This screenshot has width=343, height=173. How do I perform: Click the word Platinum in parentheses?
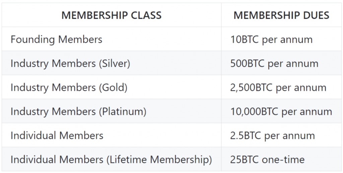[122, 111]
